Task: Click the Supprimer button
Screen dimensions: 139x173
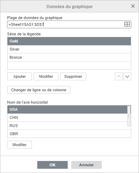Action: [73, 76]
